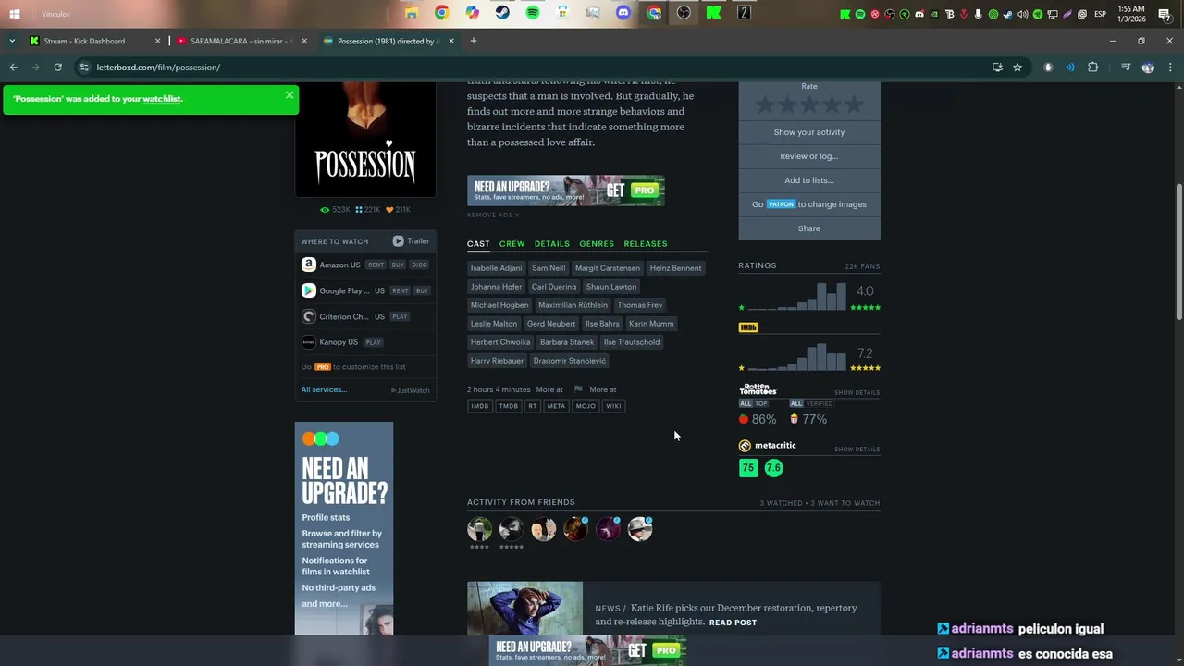This screenshot has width=1184, height=666.
Task: Click Review or log
Action: coord(809,156)
